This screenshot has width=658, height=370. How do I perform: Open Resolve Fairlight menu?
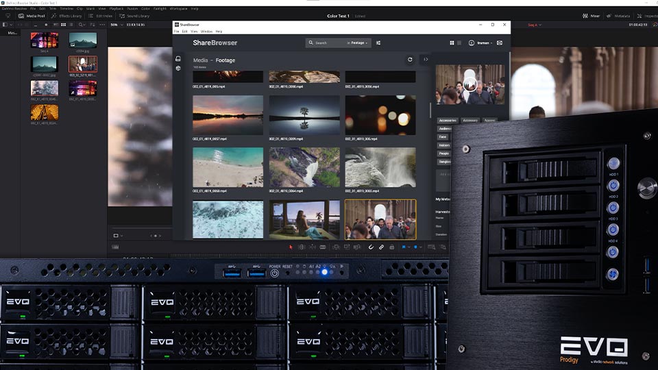pos(160,8)
